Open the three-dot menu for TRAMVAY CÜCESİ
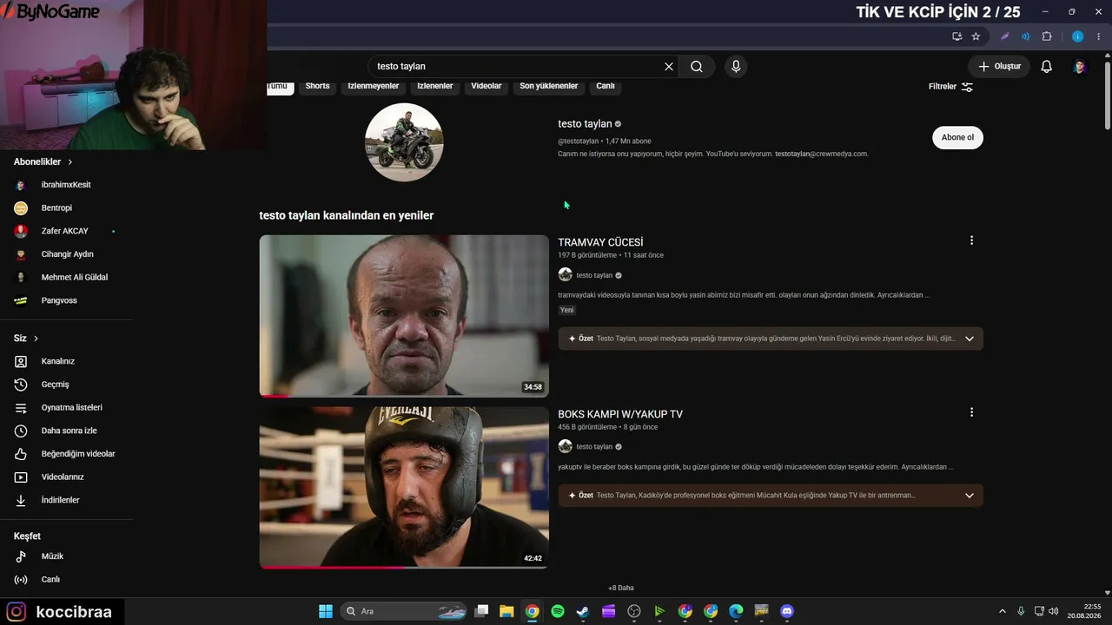The height and width of the screenshot is (625, 1112). click(x=971, y=240)
